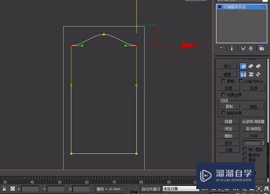Image resolution: width=270 pixels, height=194 pixels.
Task: Click tangent 复制 Copy button
Action: click(229, 107)
